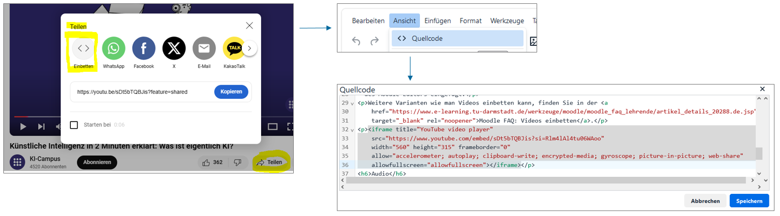Image resolution: width=780 pixels, height=216 pixels.
Task: Redo the last editor action
Action: point(375,41)
